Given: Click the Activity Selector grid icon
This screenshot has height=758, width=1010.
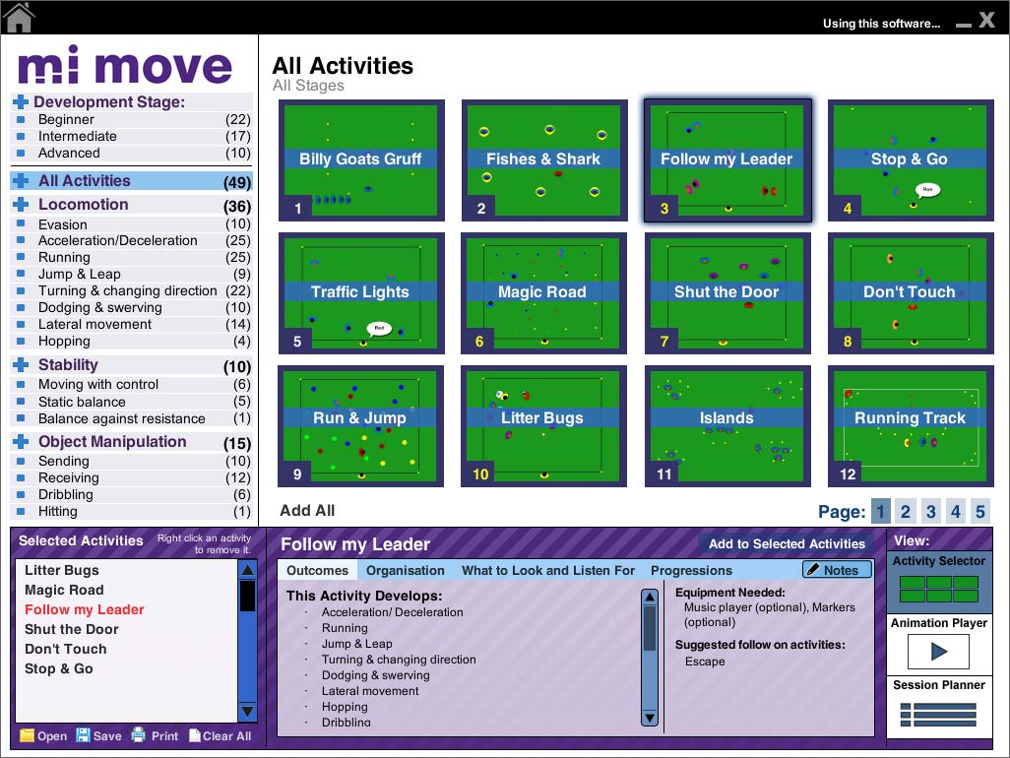Looking at the screenshot, I should click(938, 590).
